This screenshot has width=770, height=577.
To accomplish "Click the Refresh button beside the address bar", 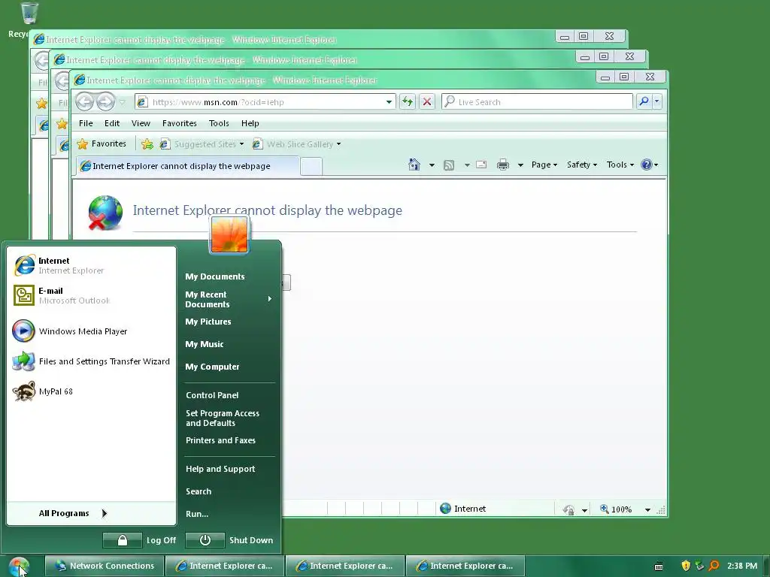I will pos(408,102).
